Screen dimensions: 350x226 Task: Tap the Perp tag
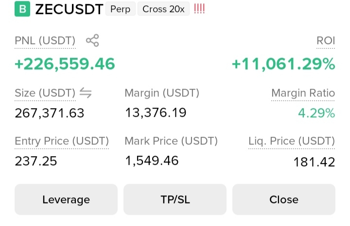121,9
